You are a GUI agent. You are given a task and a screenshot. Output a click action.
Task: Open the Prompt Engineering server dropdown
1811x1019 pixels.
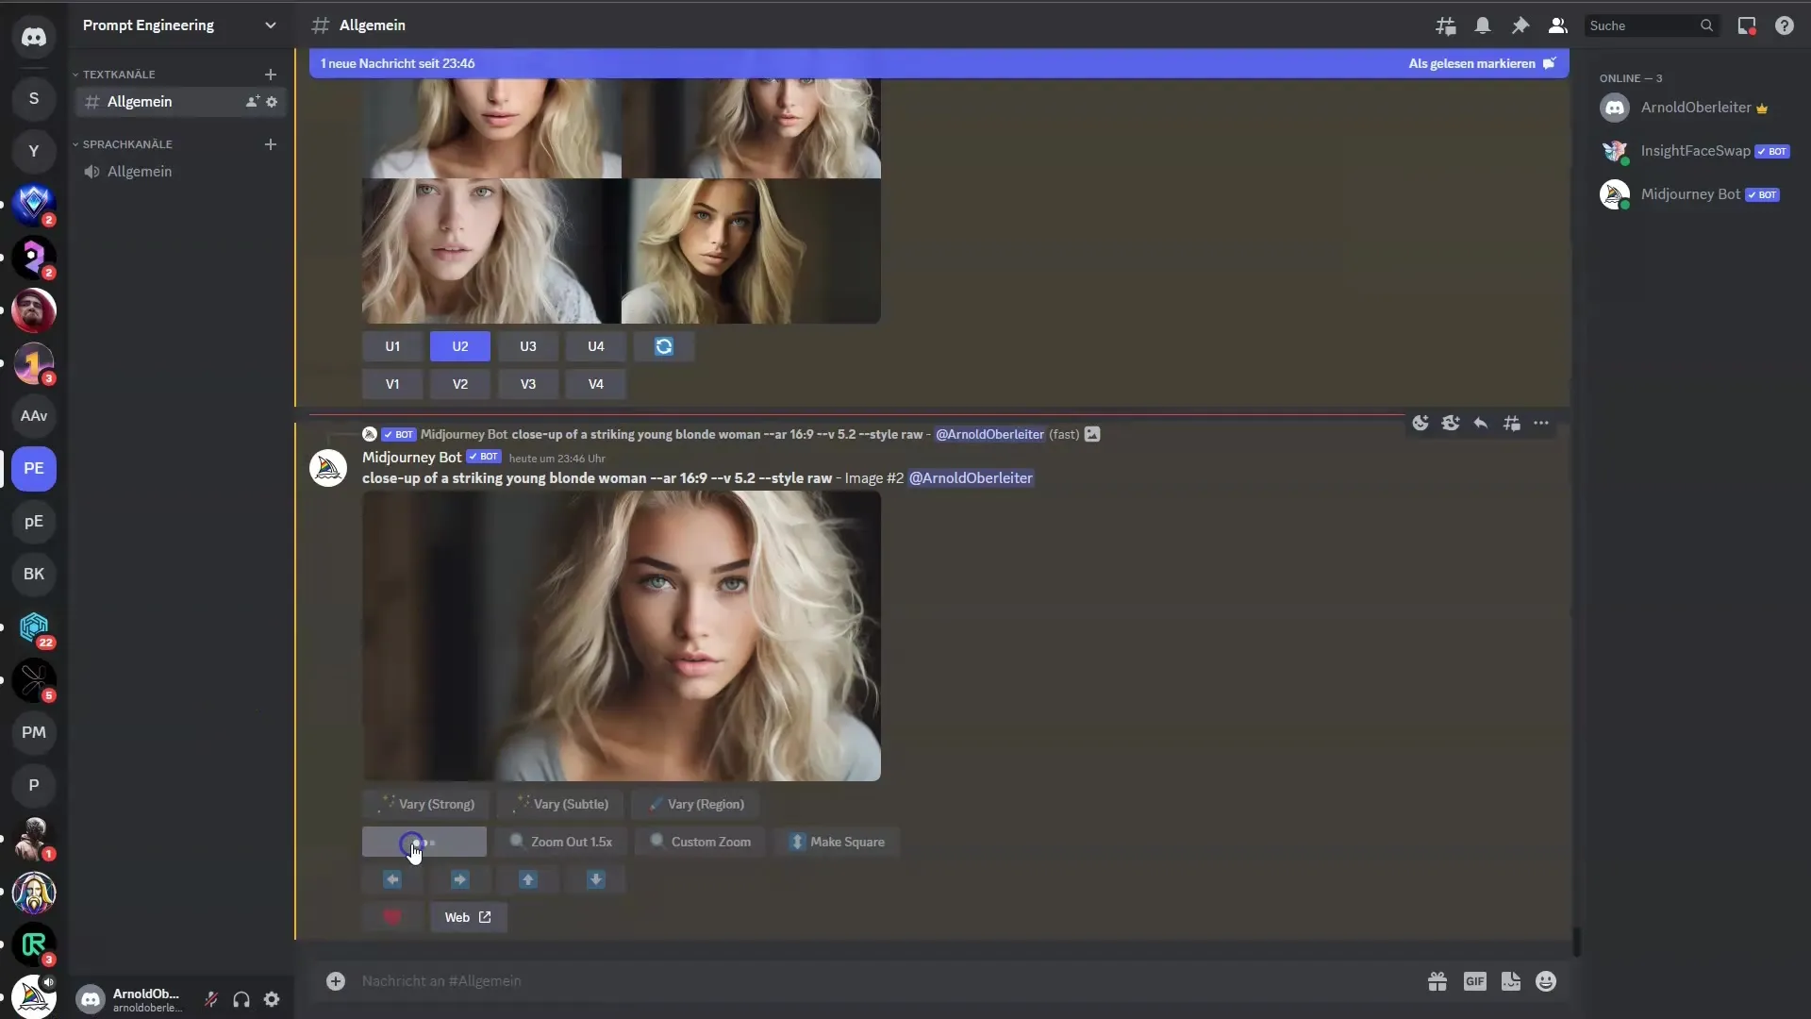coord(271,25)
